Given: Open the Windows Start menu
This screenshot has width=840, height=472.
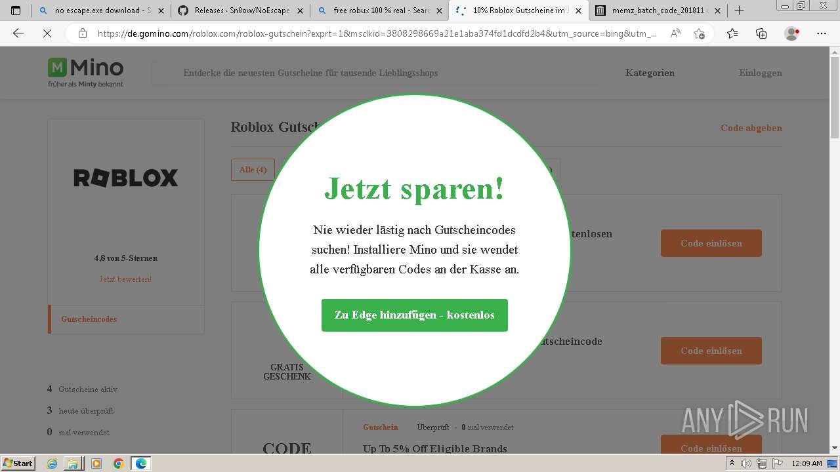Looking at the screenshot, I should (x=18, y=463).
